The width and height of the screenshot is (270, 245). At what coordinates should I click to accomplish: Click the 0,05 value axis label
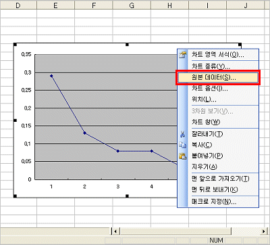point(26,161)
